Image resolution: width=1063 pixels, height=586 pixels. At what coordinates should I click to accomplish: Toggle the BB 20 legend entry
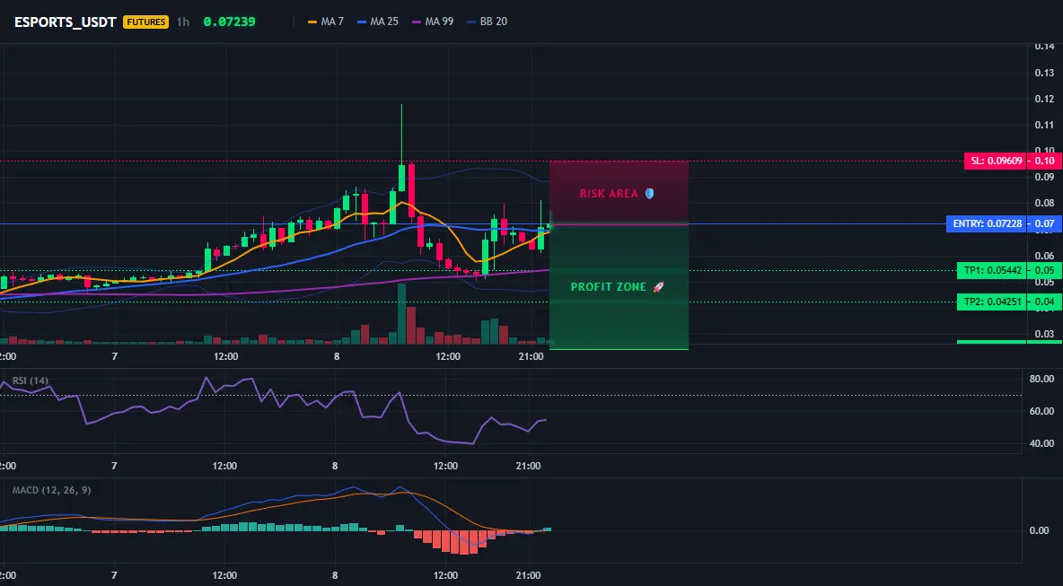[488, 22]
